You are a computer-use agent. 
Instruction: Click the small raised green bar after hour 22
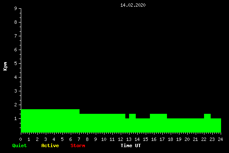pos(207,123)
